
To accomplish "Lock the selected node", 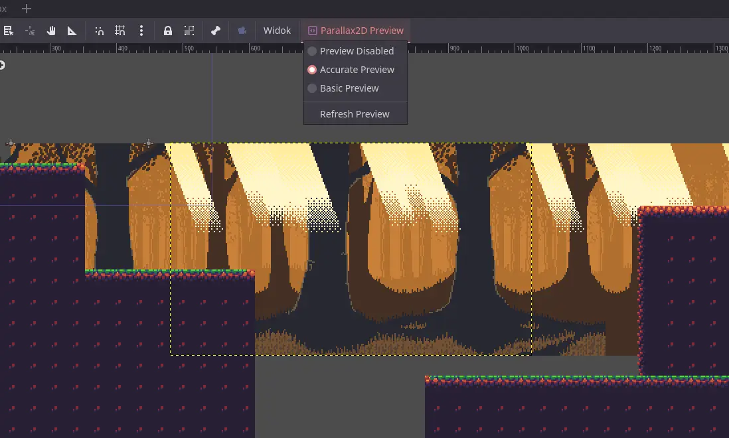I will [168, 31].
